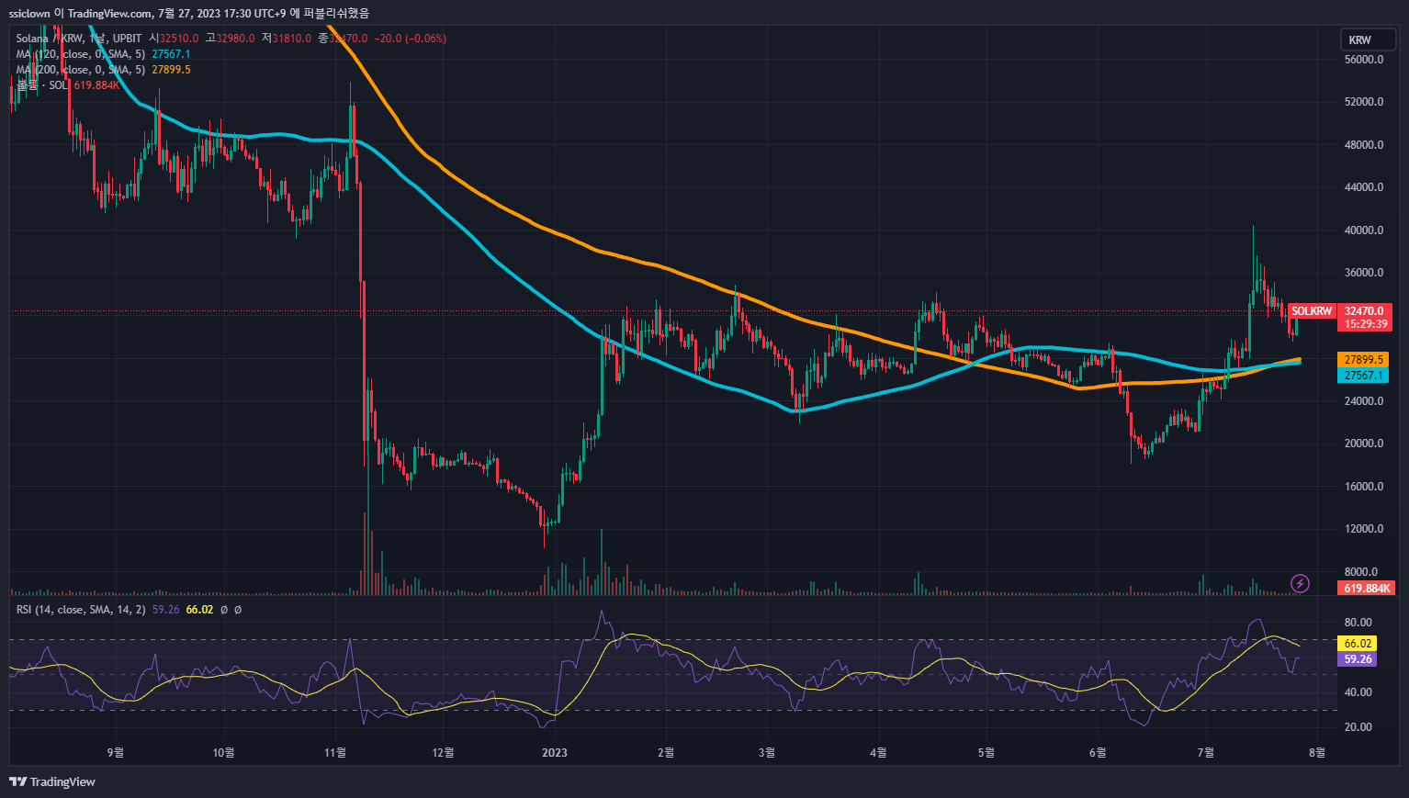Viewport: 1409px width, 798px height.
Task: Click the 12월 time axis label
Action: [443, 753]
